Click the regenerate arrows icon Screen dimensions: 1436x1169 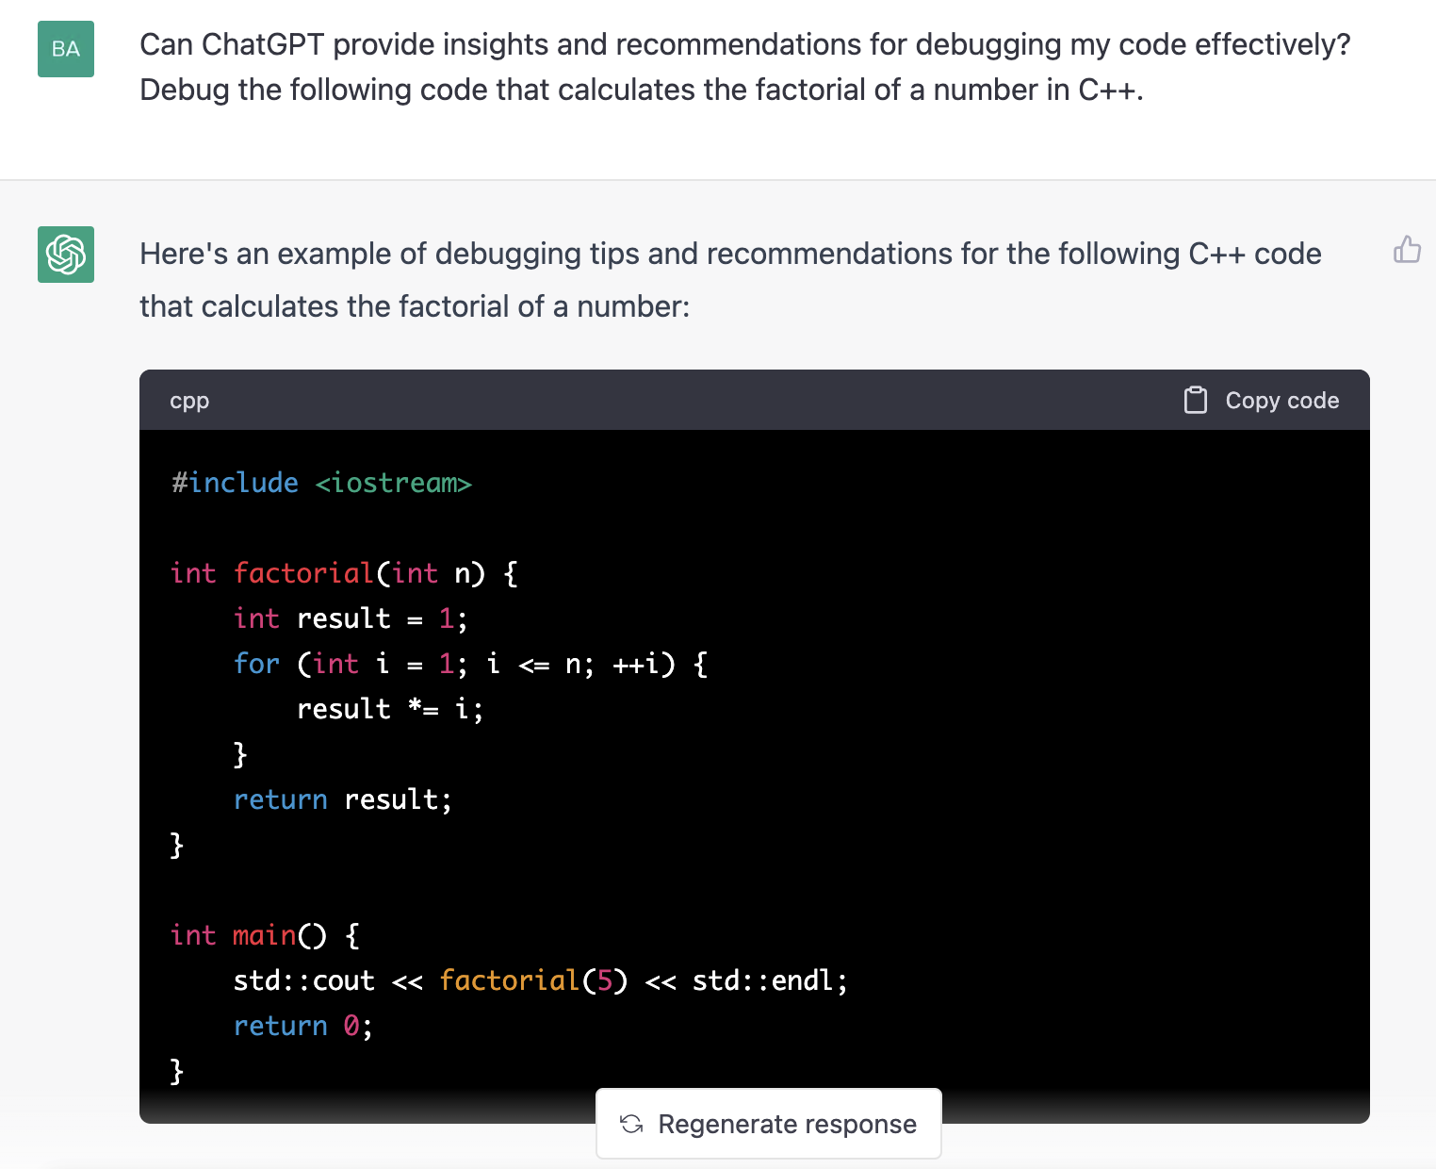[x=631, y=1124]
